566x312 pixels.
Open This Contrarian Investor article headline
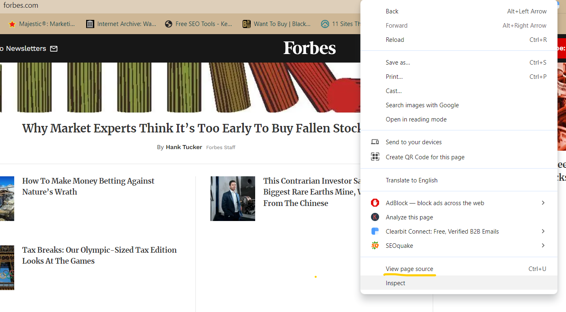point(312,192)
